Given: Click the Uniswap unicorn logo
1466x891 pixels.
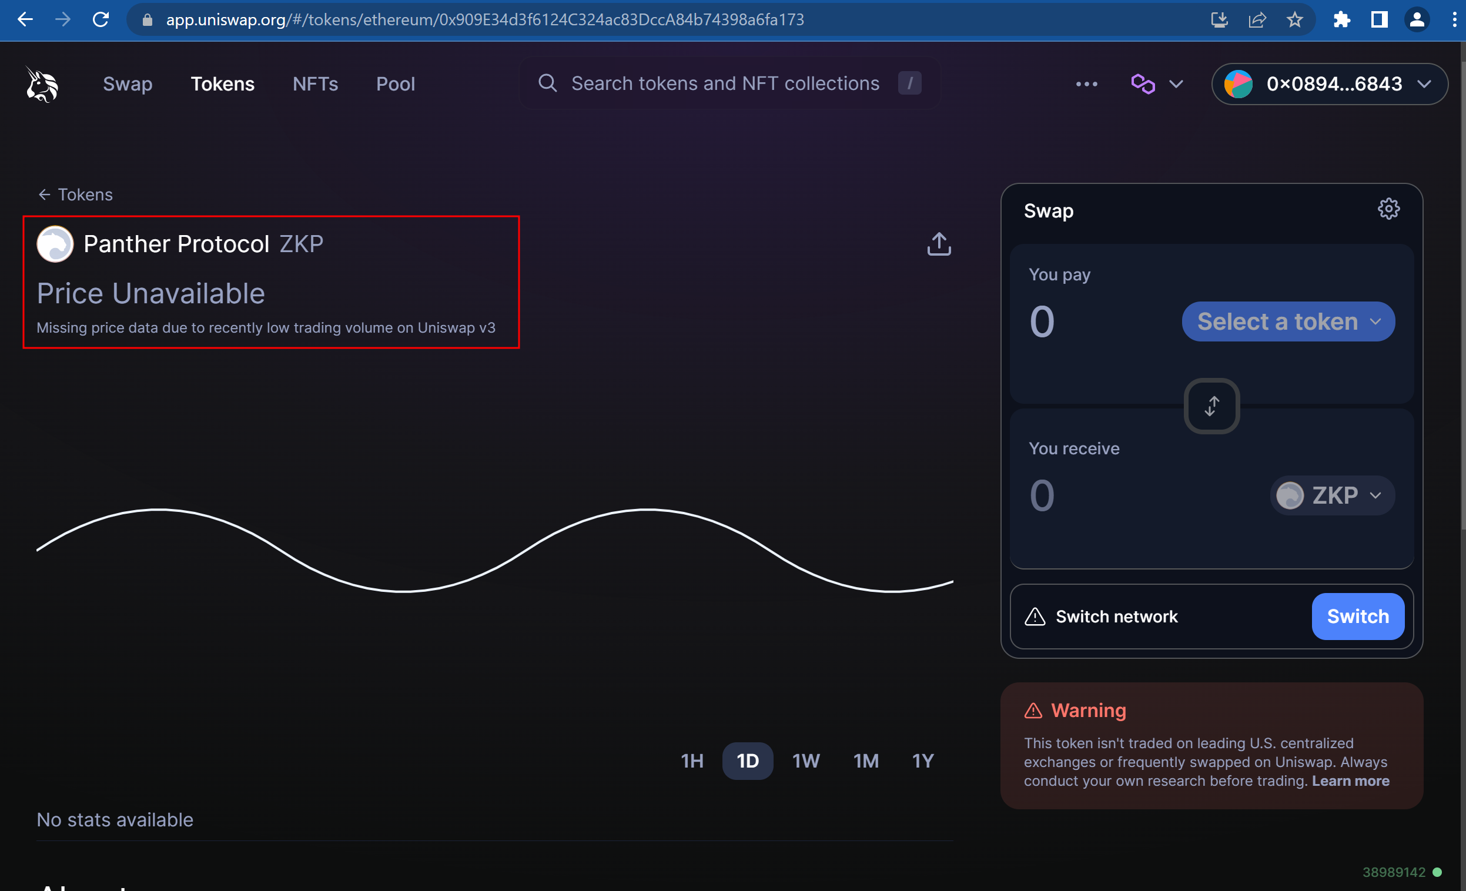Looking at the screenshot, I should tap(41, 84).
